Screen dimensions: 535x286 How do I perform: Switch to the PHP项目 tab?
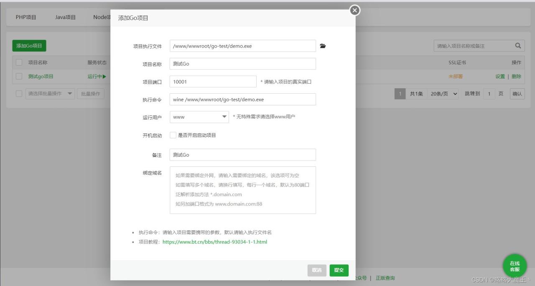coord(26,17)
